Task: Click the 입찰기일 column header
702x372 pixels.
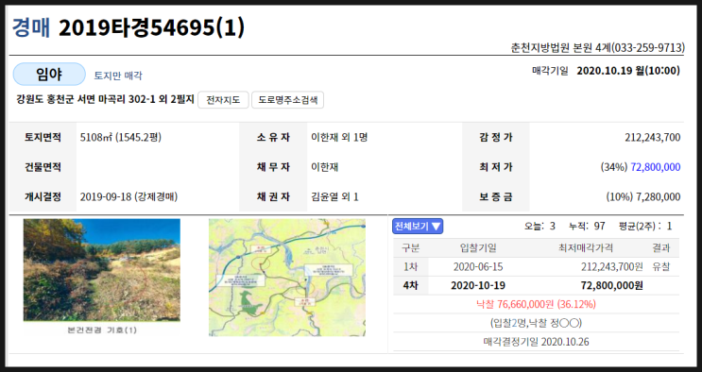Action: pyautogui.click(x=478, y=247)
